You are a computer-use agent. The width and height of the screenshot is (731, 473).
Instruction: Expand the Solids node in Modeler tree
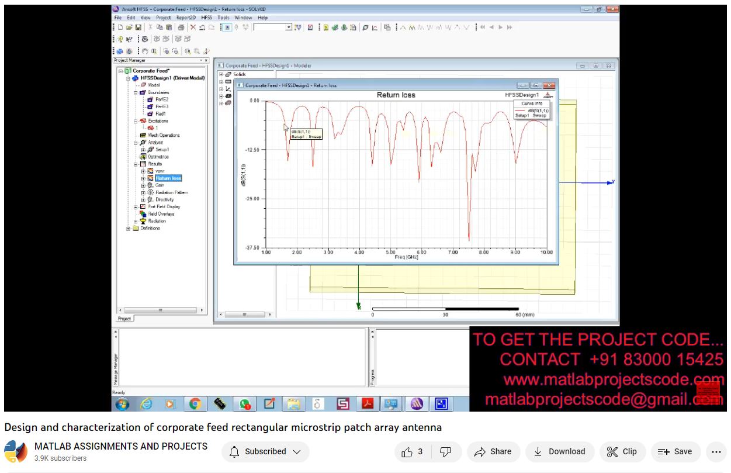pyautogui.click(x=221, y=75)
